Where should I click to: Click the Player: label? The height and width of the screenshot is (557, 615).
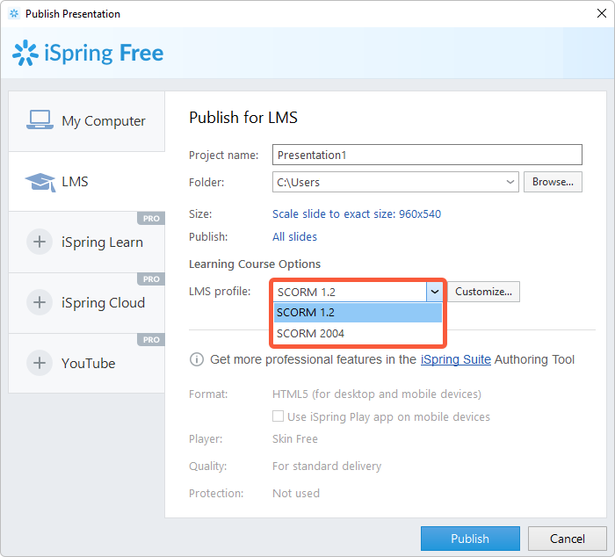(206, 439)
